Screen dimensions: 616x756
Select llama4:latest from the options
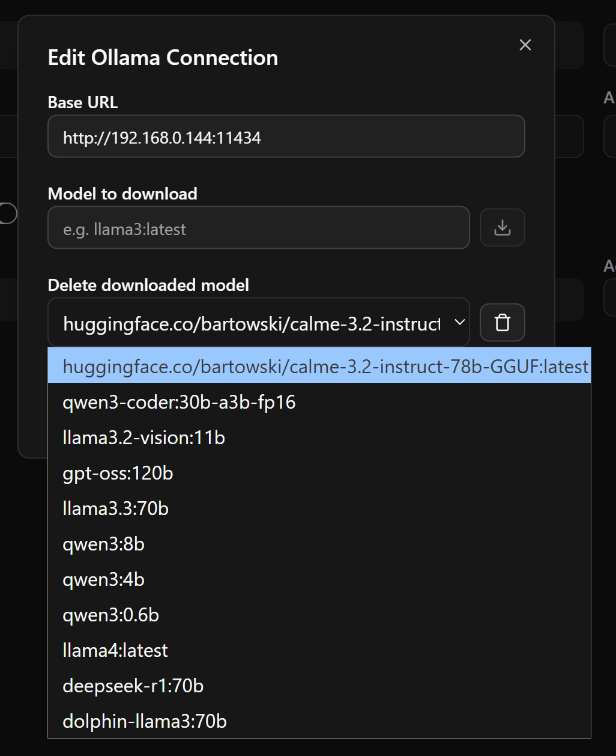(115, 650)
